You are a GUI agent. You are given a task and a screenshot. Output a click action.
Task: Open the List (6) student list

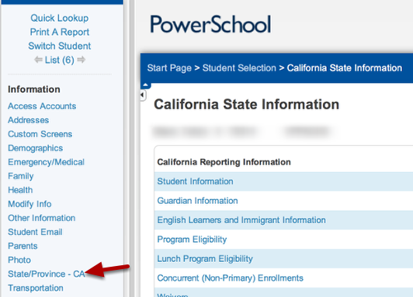pos(60,60)
